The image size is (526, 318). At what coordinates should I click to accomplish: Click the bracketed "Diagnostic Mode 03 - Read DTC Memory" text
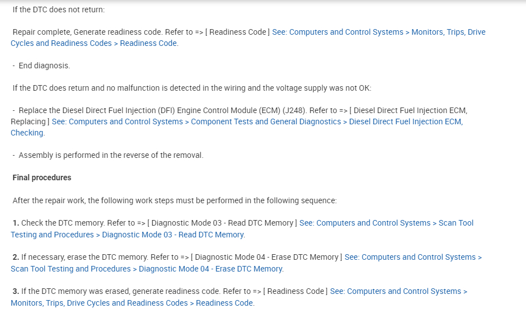click(222, 223)
